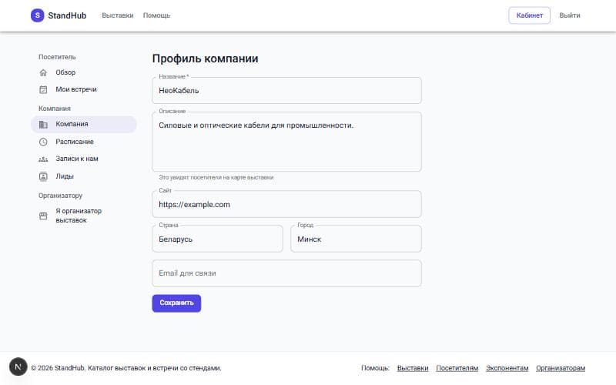Open the Помощь top navigation item
Image resolution: width=616 pixels, height=385 pixels.
click(156, 15)
